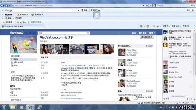The image size is (196, 110).
Task: Add Peter Chao as friend
Action: pyautogui.click(x=133, y=55)
